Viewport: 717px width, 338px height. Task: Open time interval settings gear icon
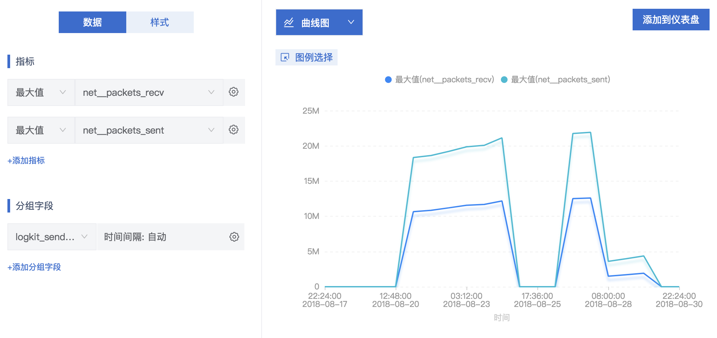(234, 237)
